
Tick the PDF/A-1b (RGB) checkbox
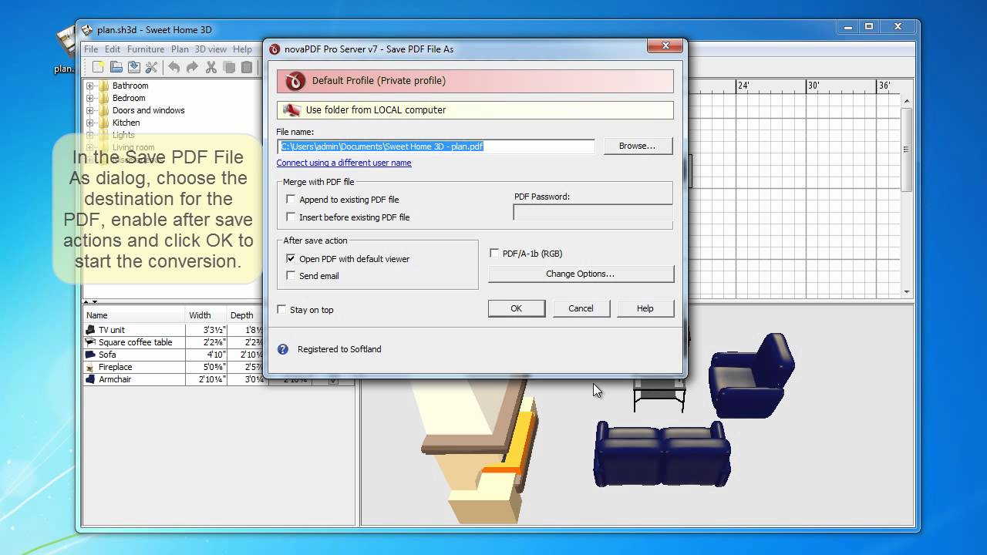coord(494,253)
